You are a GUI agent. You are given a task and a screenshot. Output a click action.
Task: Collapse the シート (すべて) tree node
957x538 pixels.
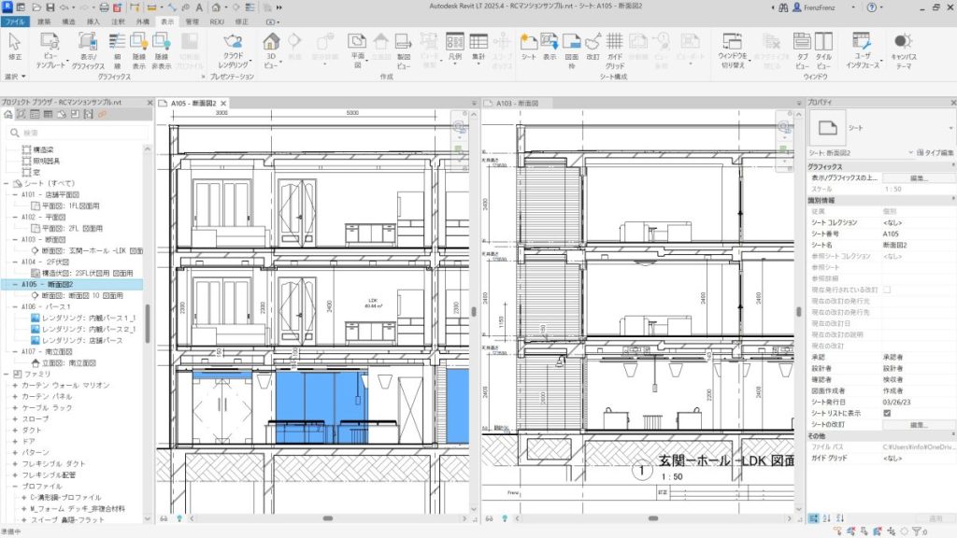[x=7, y=184]
